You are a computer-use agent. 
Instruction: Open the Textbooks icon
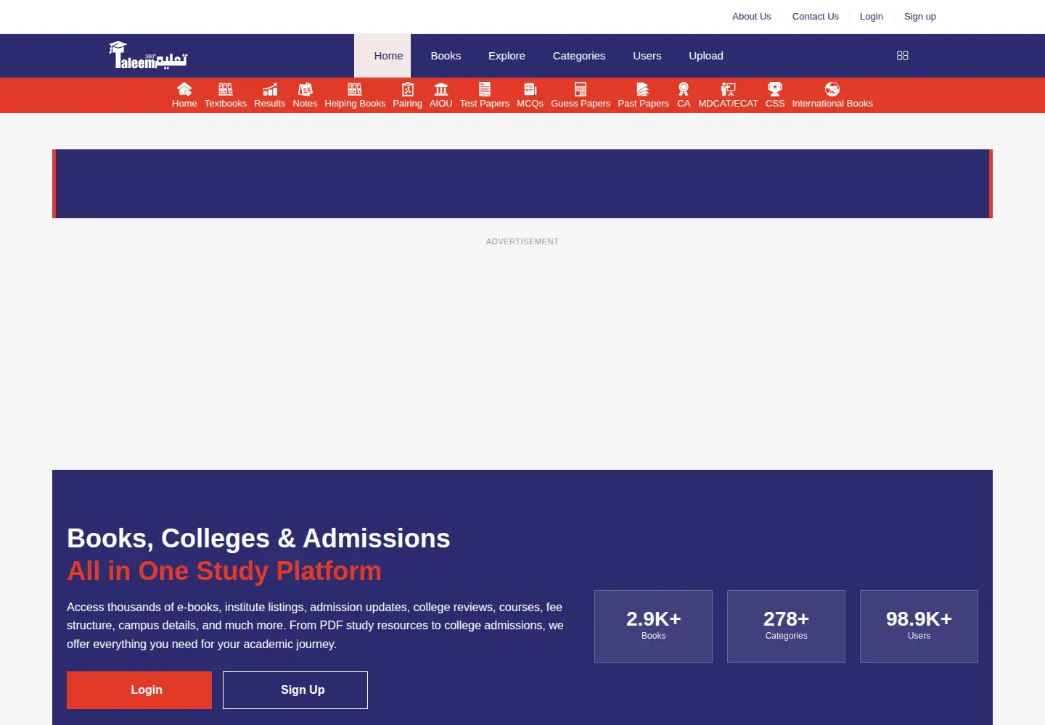coord(226,89)
